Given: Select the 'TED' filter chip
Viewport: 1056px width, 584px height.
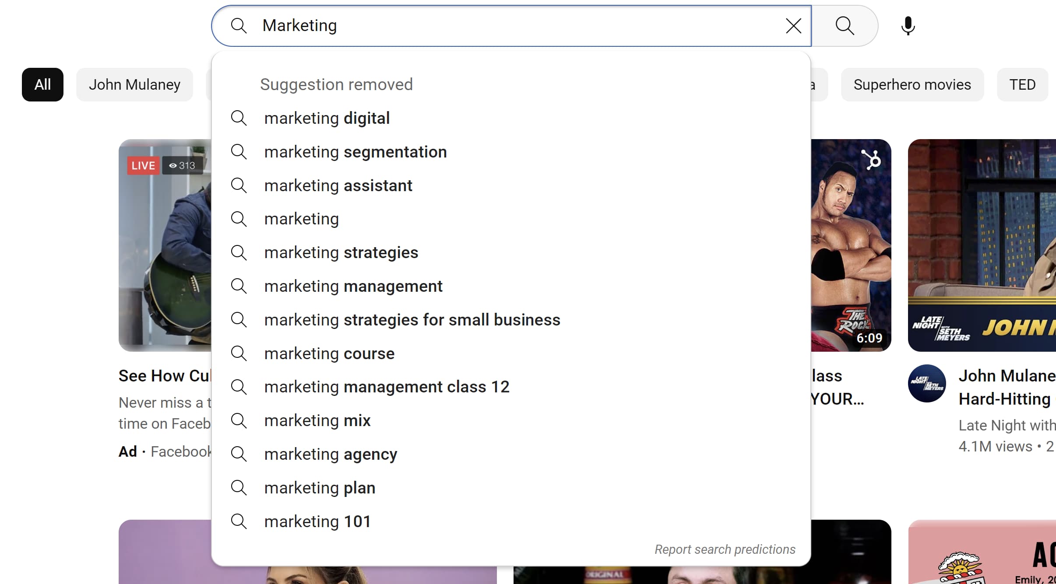Looking at the screenshot, I should tap(1022, 84).
